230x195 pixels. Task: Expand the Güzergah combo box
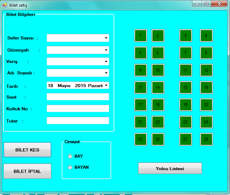click(106, 50)
